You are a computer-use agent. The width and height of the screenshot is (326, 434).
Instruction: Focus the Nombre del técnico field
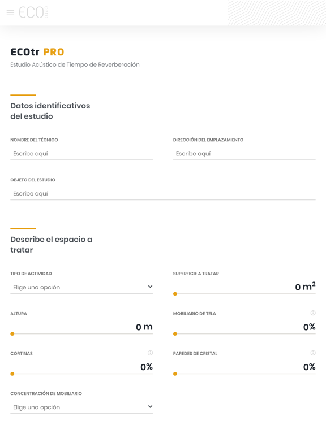[81, 154]
